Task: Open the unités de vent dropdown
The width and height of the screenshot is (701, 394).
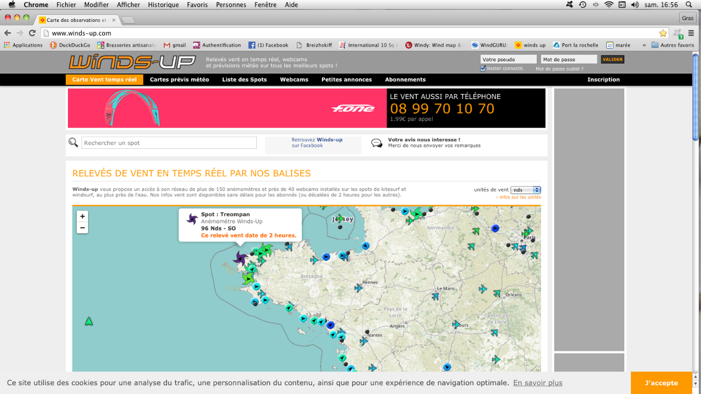Action: 526,190
